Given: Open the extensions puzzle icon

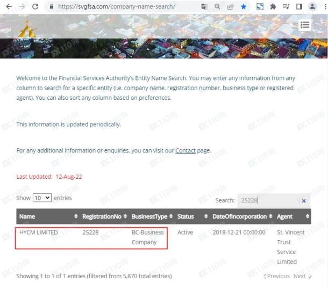Looking at the screenshot, I should (273, 6).
